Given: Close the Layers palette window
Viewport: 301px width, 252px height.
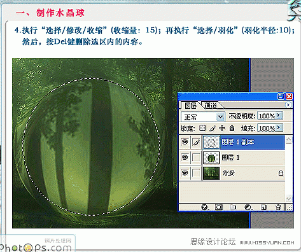Looking at the screenshot, I should point(289,97).
